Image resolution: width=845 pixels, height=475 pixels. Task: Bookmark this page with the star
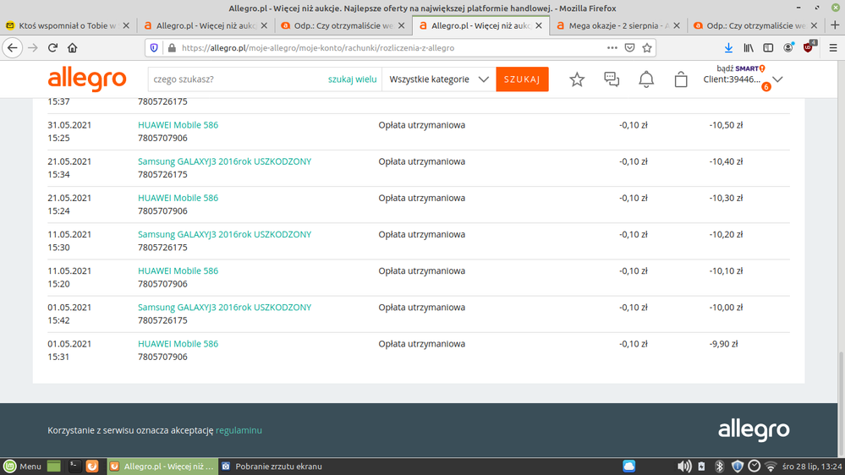(x=647, y=48)
